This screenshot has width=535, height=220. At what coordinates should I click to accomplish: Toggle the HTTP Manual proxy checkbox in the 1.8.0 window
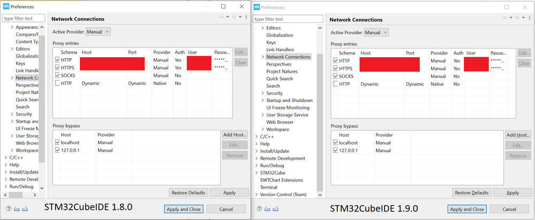click(x=57, y=60)
